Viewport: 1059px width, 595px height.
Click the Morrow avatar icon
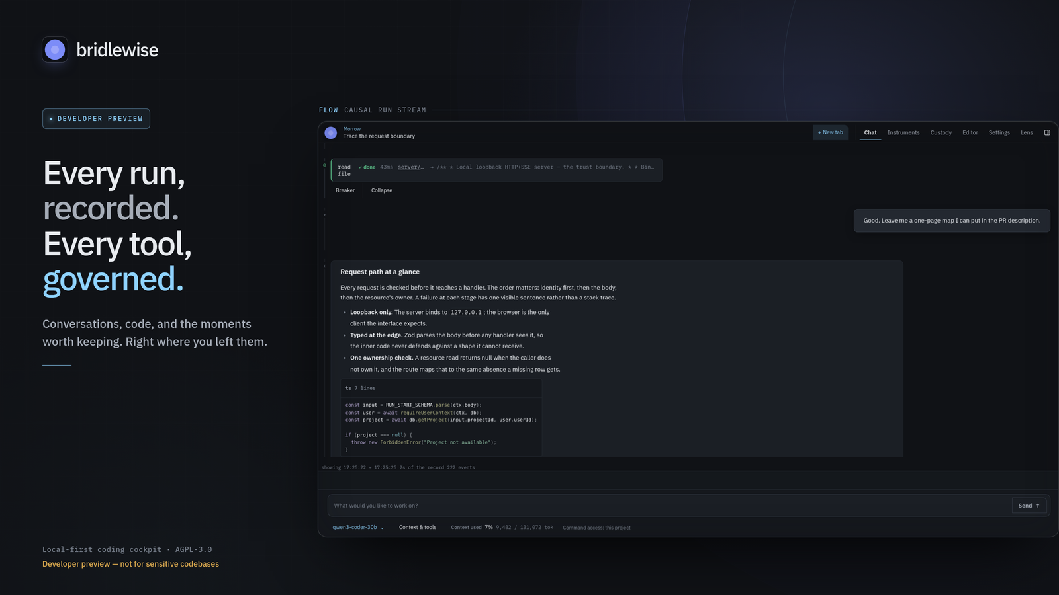coord(331,133)
